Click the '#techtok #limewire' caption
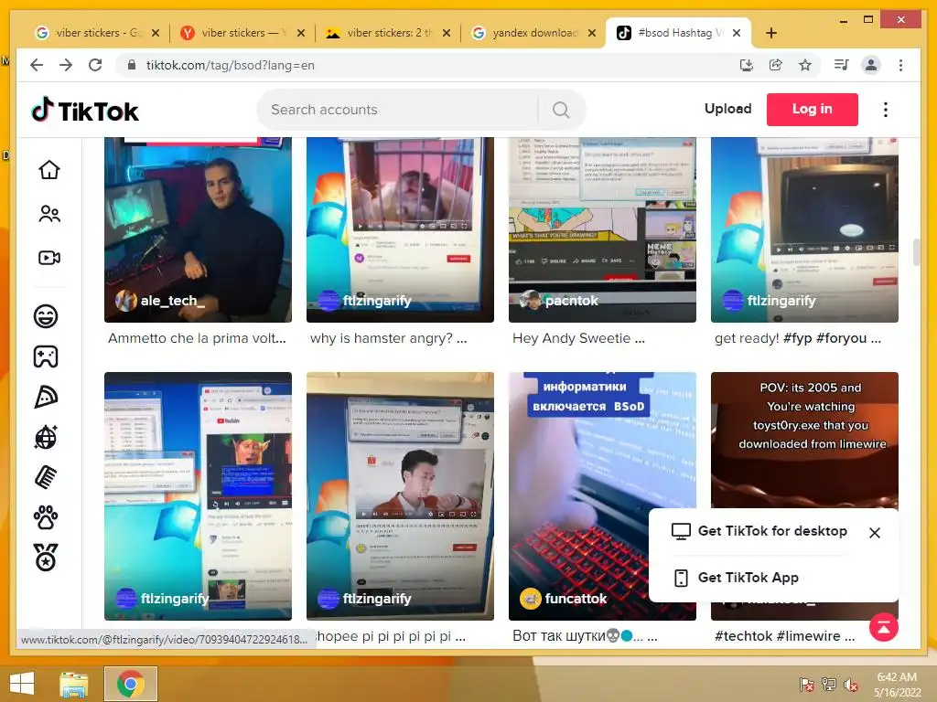This screenshot has width=937, height=702. coord(784,636)
